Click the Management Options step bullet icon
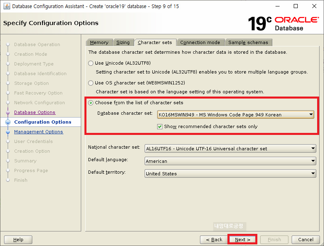This screenshot has height=246, width=324. (x=8, y=132)
